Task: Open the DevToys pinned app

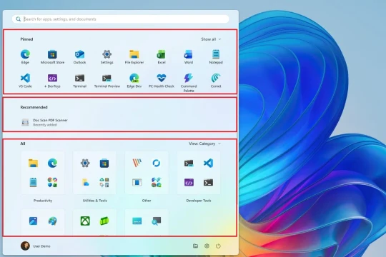Action: coord(52,81)
